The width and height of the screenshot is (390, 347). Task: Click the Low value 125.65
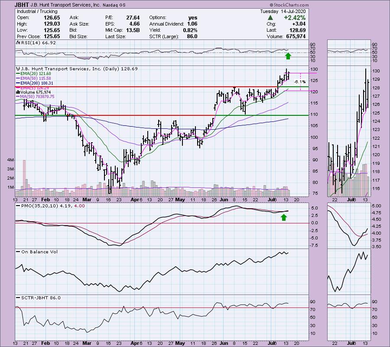[x=52, y=30]
